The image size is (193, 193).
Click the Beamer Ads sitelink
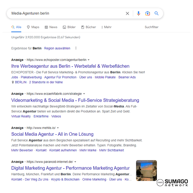[x=127, y=77]
